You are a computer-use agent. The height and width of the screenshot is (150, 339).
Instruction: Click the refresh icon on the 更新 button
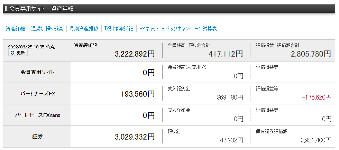tap(12, 53)
